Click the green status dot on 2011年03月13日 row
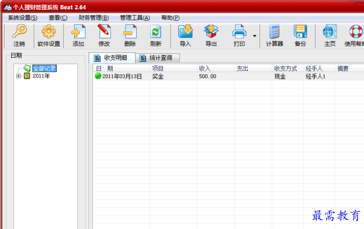364x229 pixels. [x=98, y=76]
